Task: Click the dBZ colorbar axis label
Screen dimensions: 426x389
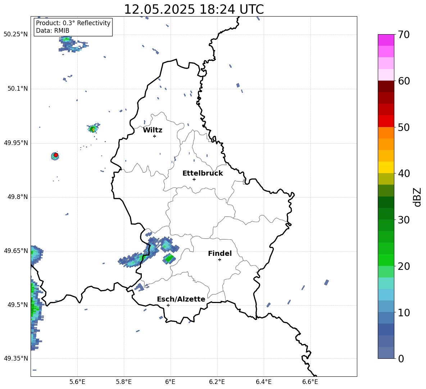Action: [x=417, y=197]
